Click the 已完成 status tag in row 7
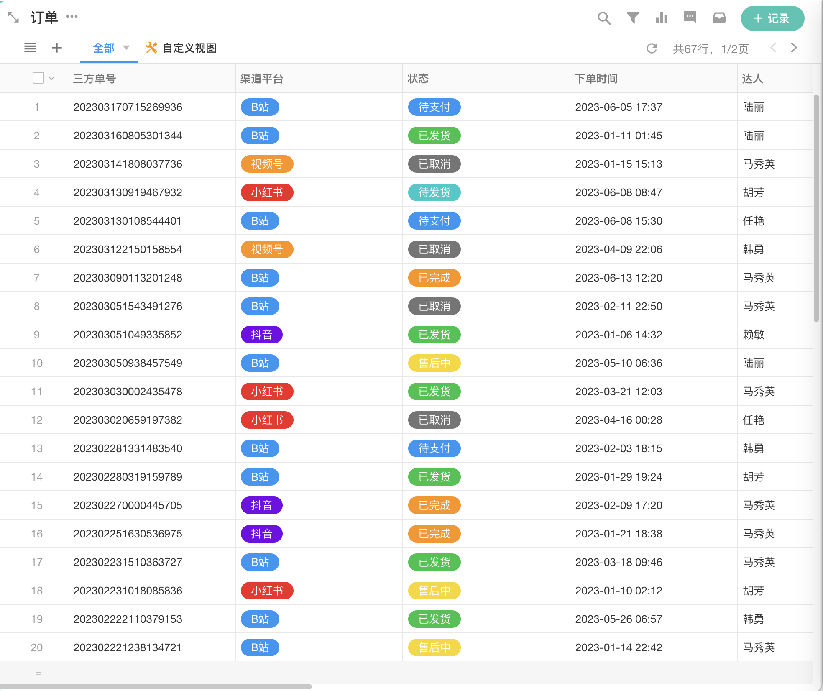 (x=435, y=278)
